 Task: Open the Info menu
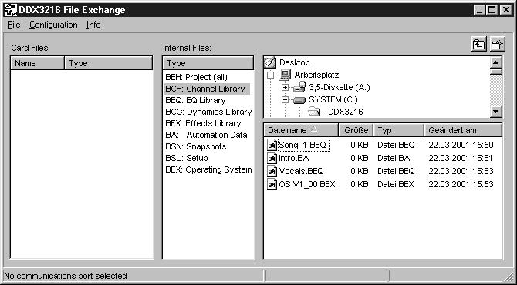click(93, 25)
